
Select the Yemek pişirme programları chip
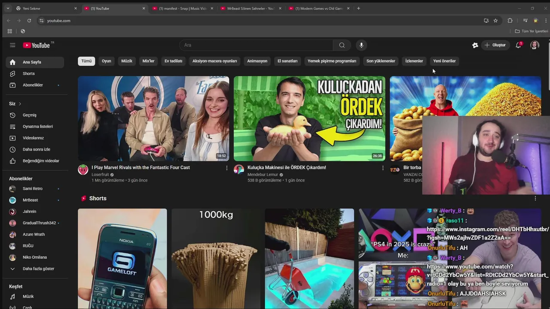[x=332, y=61]
